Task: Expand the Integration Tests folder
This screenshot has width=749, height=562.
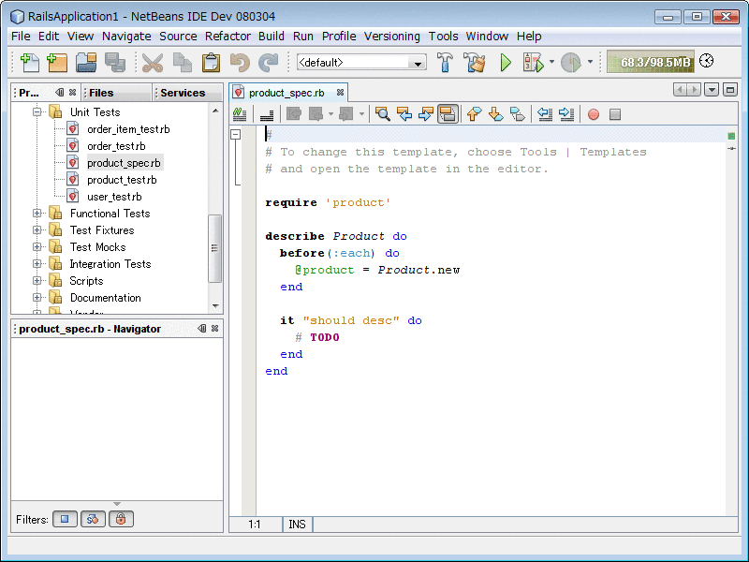Action: point(37,264)
